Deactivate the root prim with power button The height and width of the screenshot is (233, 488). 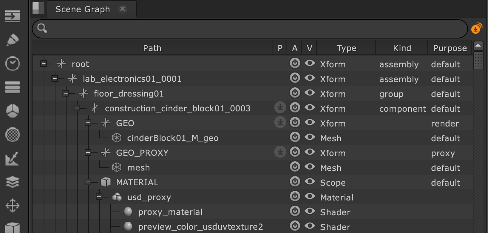pos(295,63)
